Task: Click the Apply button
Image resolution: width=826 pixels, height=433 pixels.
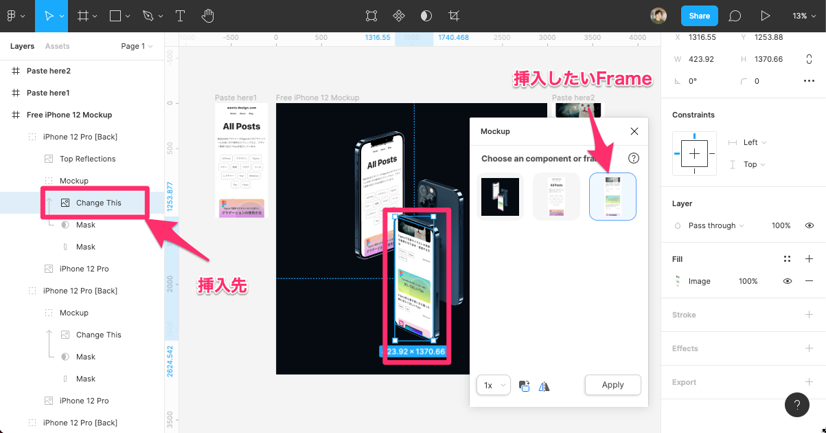Action: pyautogui.click(x=612, y=385)
